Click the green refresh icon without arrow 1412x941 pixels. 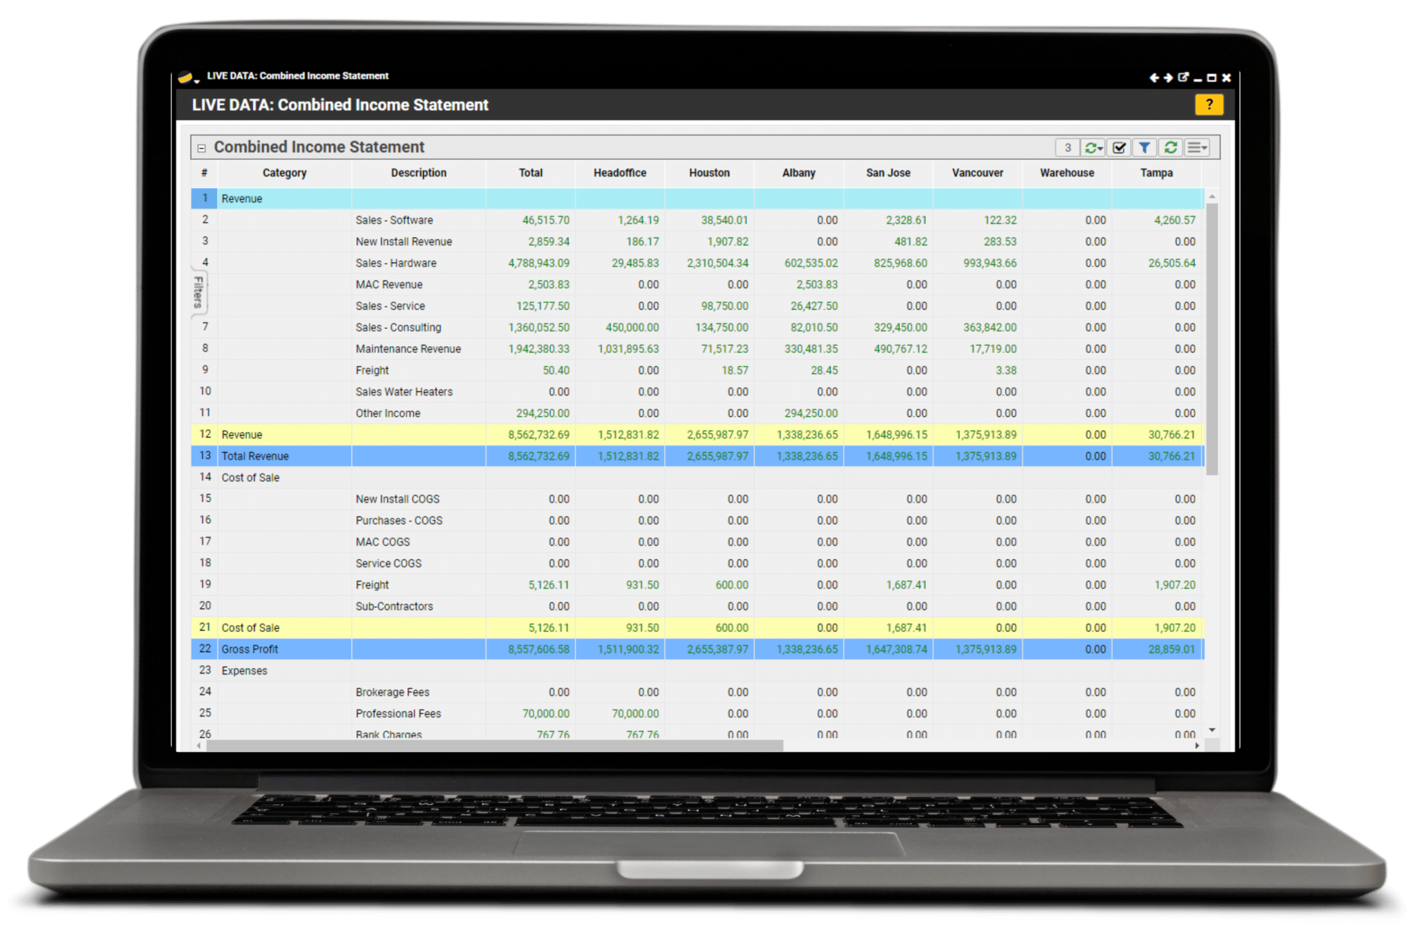(1171, 148)
